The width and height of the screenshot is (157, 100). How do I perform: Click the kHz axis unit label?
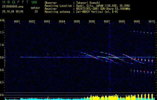click(x=2, y=20)
